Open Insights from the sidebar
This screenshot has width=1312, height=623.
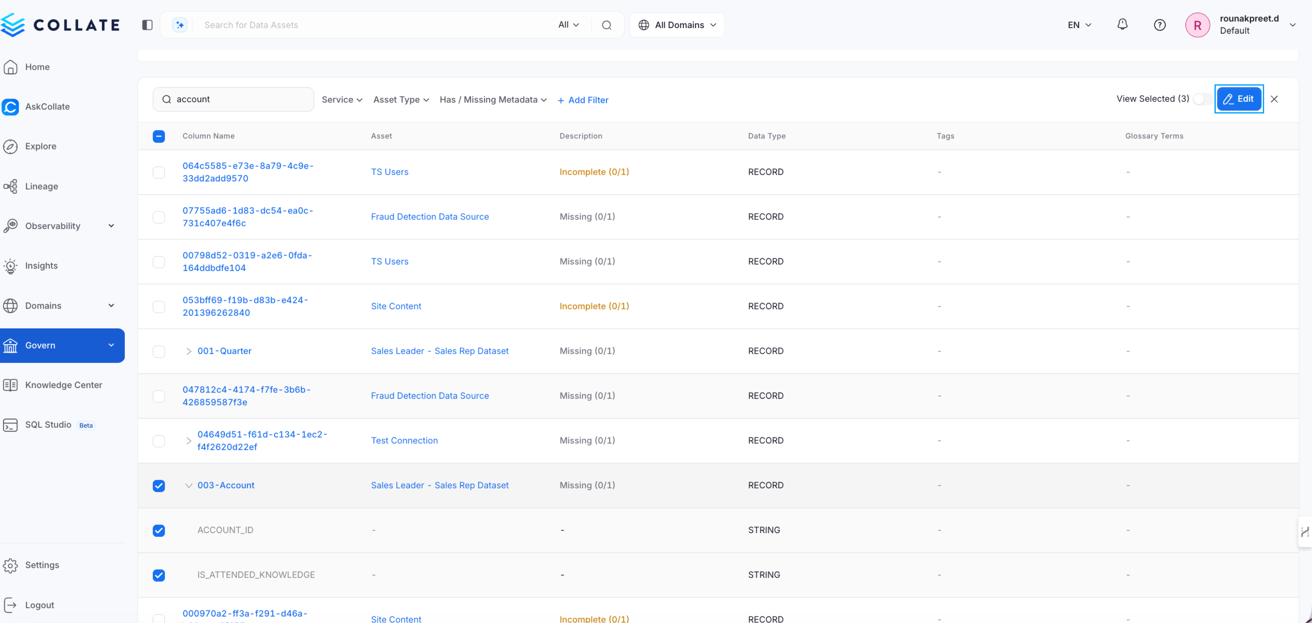click(x=42, y=265)
